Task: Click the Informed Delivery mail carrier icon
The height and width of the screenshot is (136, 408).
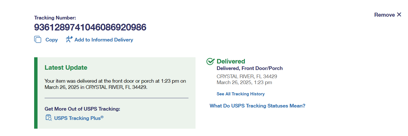Action: pyautogui.click(x=69, y=39)
